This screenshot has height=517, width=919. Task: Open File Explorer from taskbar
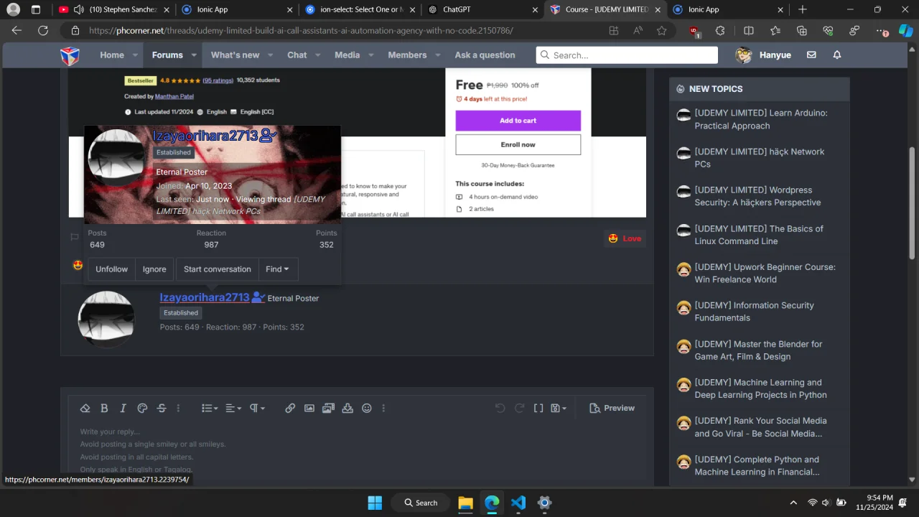coord(465,503)
